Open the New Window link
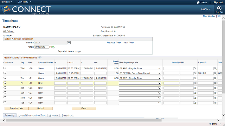225x126 pixels. click(209, 16)
